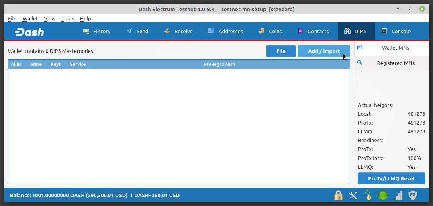Select the Addresses tab
The height and width of the screenshot is (206, 433).
point(225,31)
